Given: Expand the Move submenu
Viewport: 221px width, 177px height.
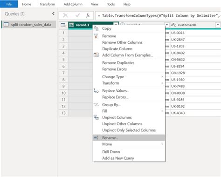Looking at the screenshot, I should 129,144.
